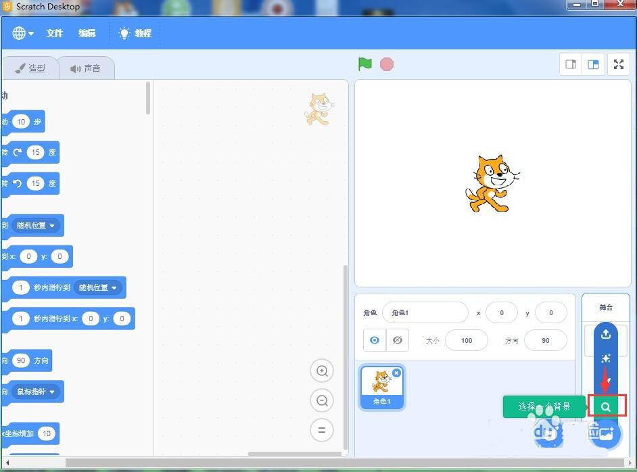Show the sprite with the eye toggle
This screenshot has width=637, height=472.
point(374,340)
